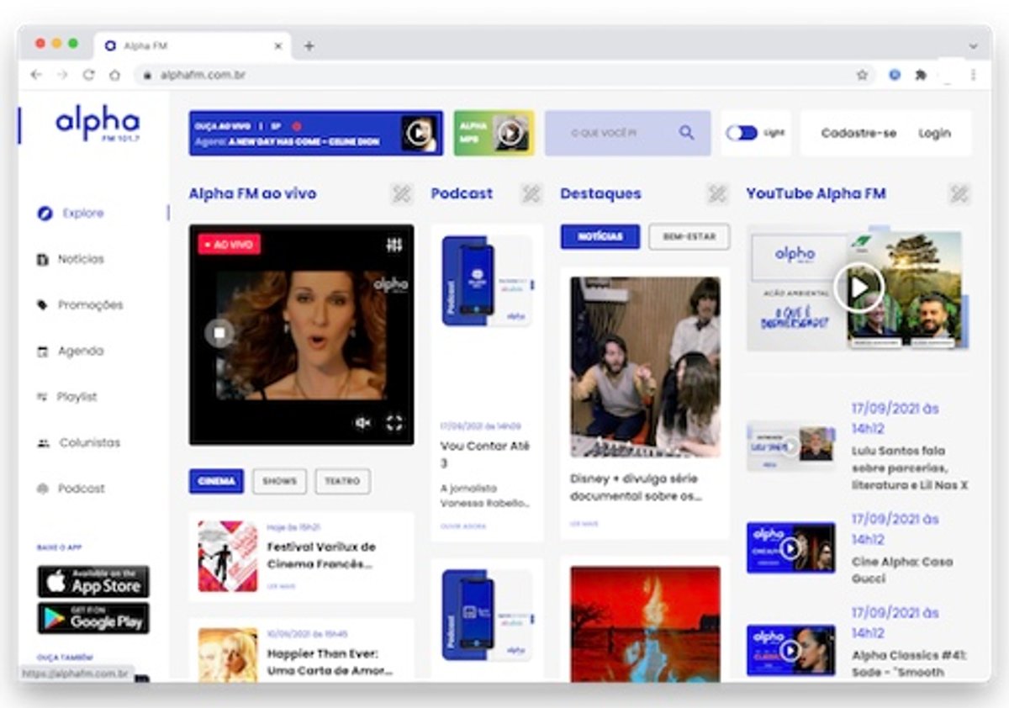Click Ler mais under Disney + article
This screenshot has height=708, width=1009.
pos(584,523)
